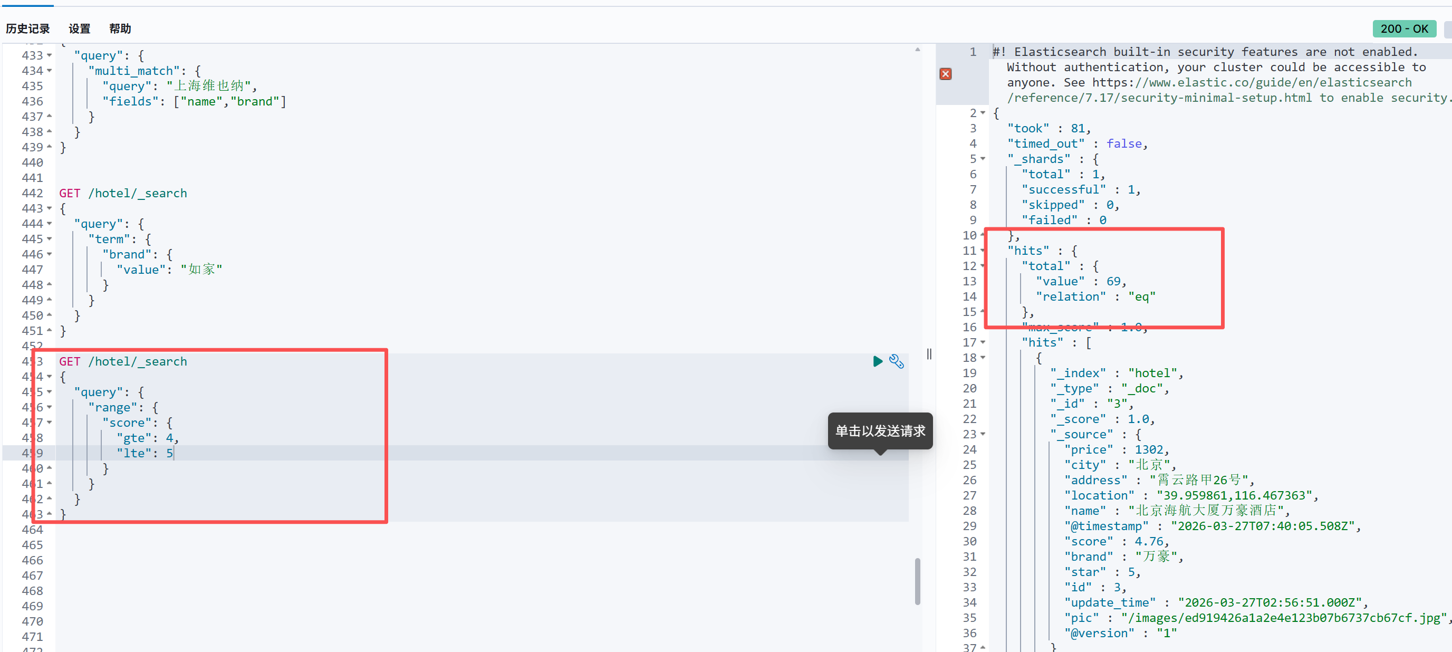The image size is (1452, 652).
Task: Fold the _shards block on response line 5
Action: point(983,159)
